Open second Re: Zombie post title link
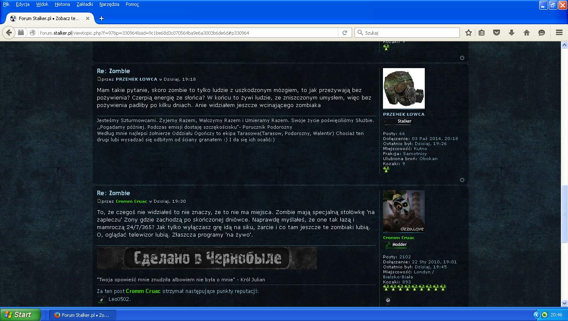Screen dimensions: 568x321 (x=114, y=193)
